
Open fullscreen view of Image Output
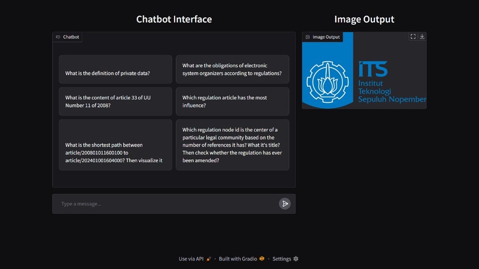tap(413, 37)
